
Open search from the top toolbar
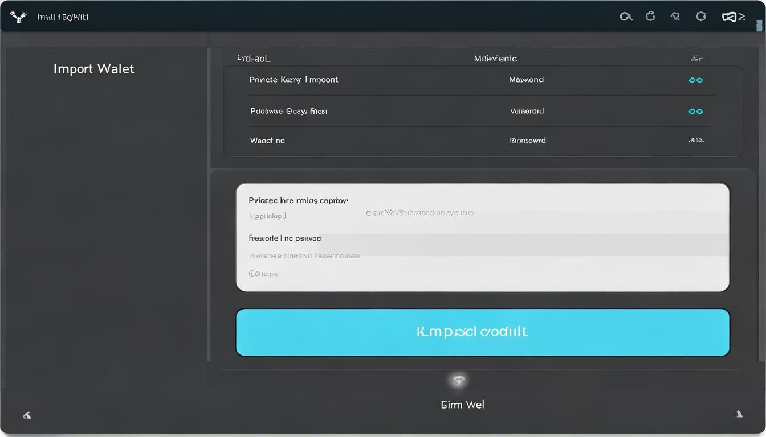click(626, 17)
